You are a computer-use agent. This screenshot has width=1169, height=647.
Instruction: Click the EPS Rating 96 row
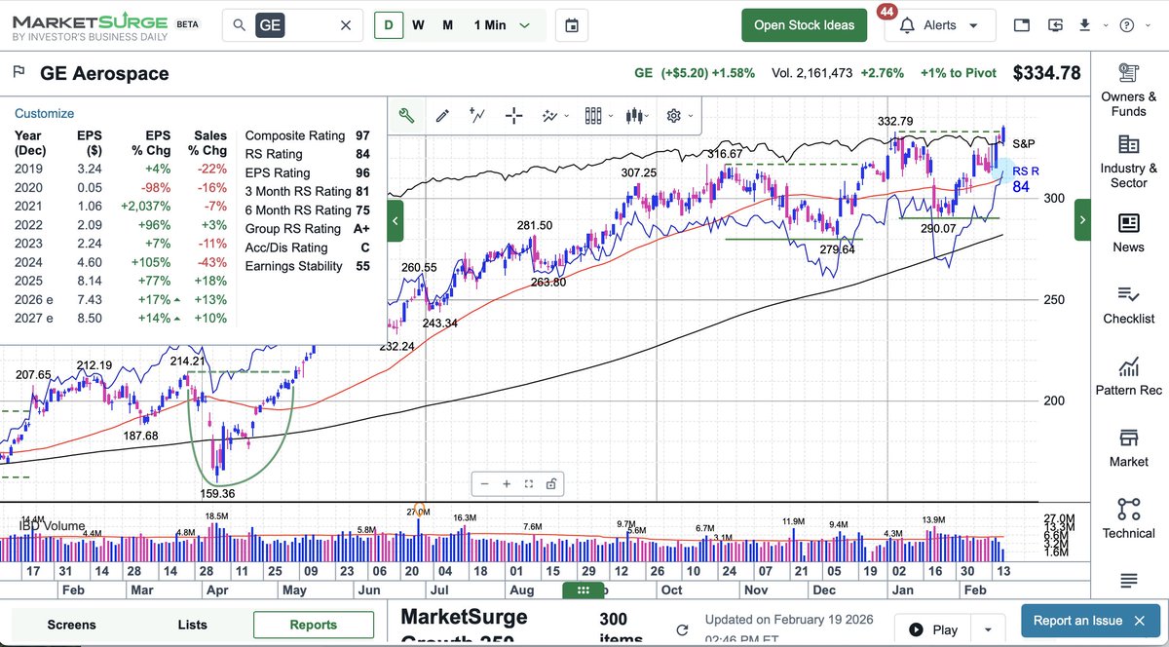(x=307, y=173)
